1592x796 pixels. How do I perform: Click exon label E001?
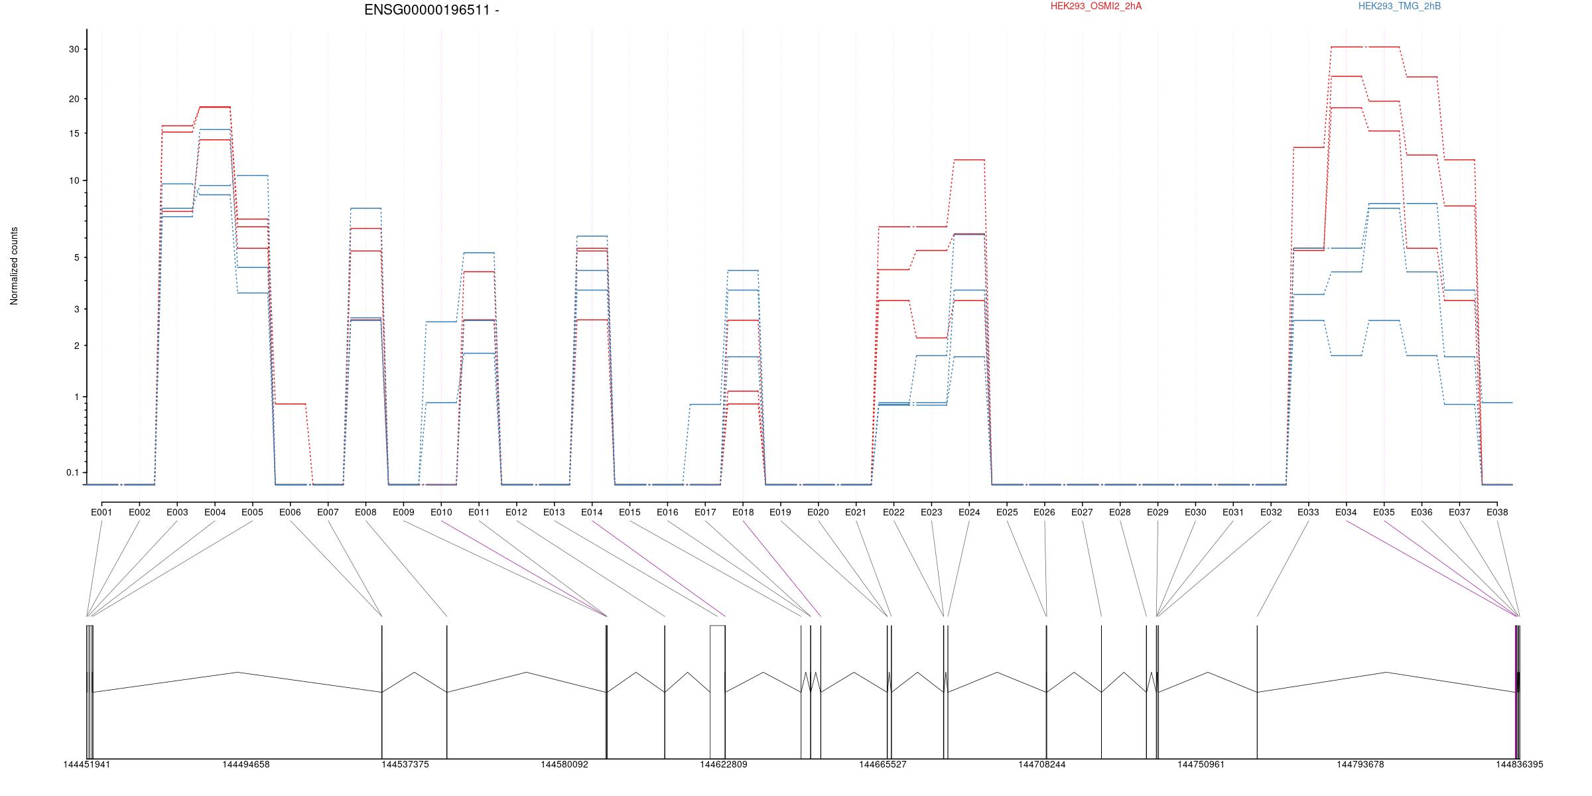click(x=101, y=512)
